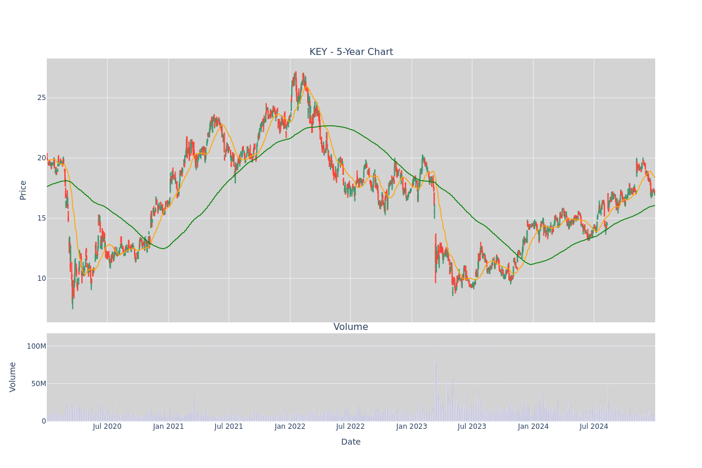Image resolution: width=702 pixels, height=468 pixels.
Task: Click the 'Jul 2020' date tick label
Action: click(x=107, y=426)
